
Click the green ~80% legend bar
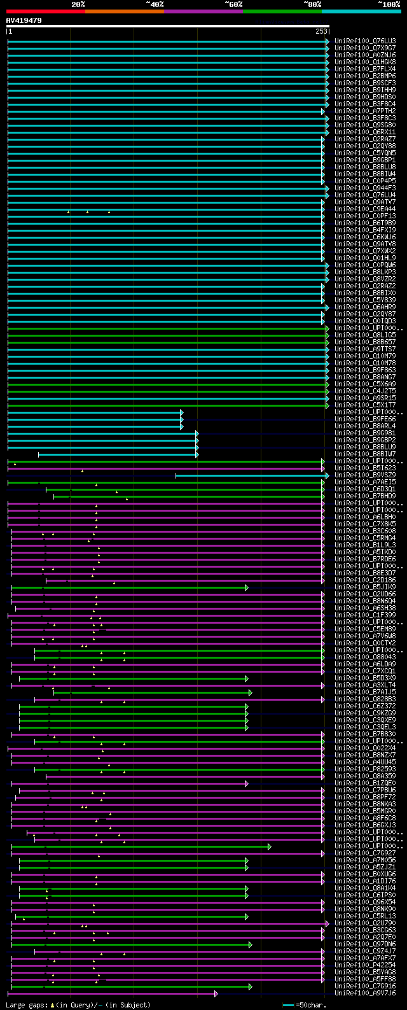(282, 11)
